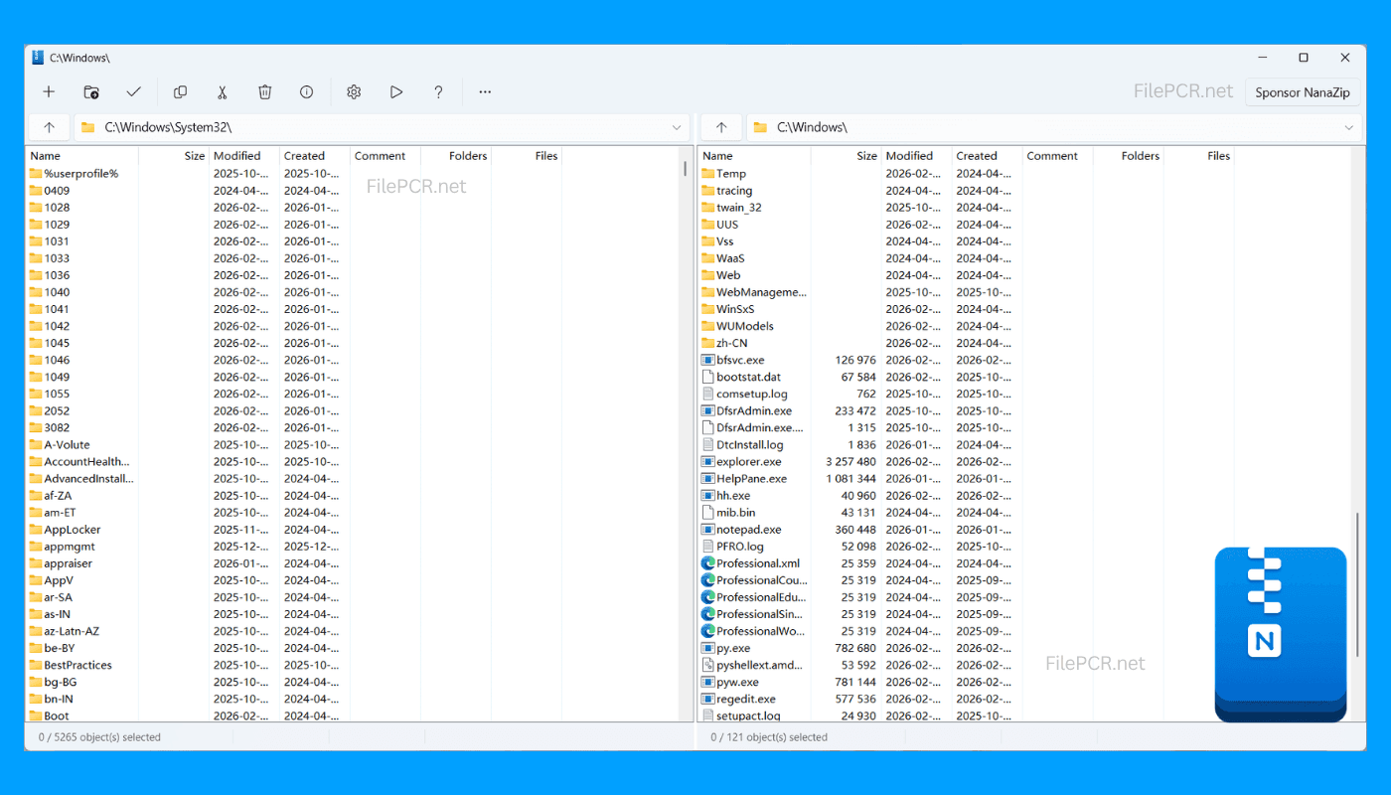1391x795 pixels.
Task: Click the Delete trash icon
Action: [265, 91]
